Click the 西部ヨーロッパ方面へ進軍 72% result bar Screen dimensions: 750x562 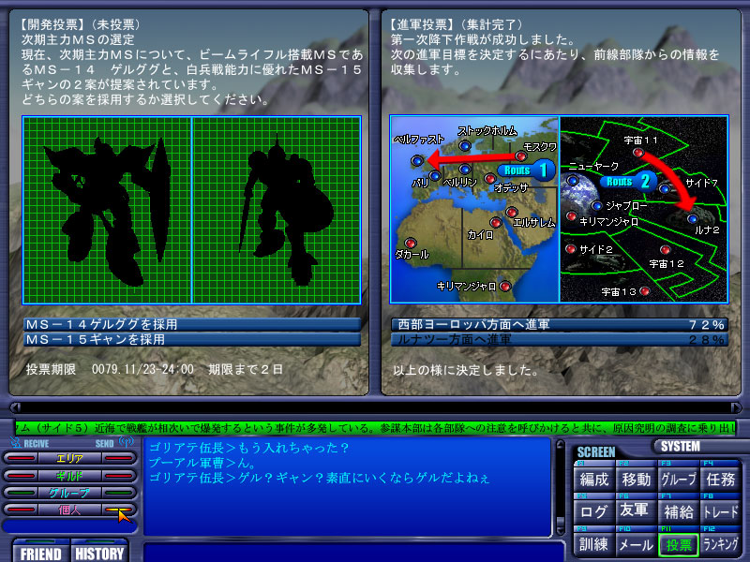coord(560,324)
